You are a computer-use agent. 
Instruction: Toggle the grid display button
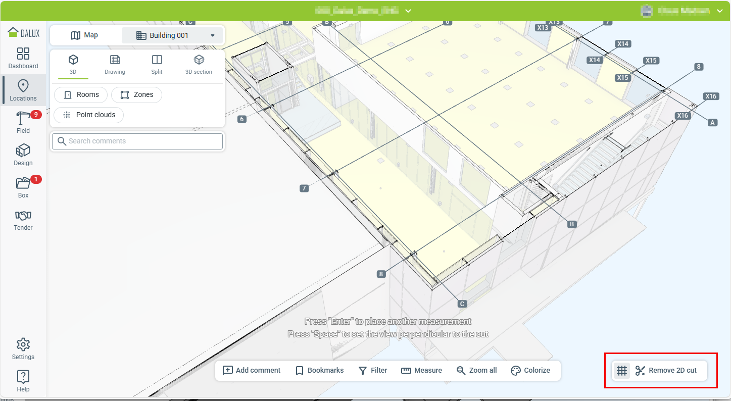point(622,371)
